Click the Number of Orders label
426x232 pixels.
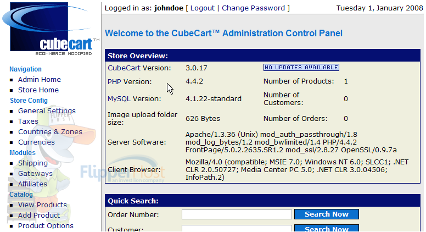pos(295,119)
